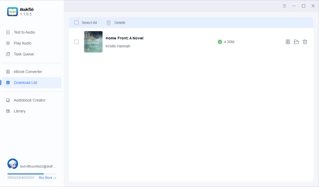
Task: Send Home Front to the eBook converter
Action: [288, 42]
